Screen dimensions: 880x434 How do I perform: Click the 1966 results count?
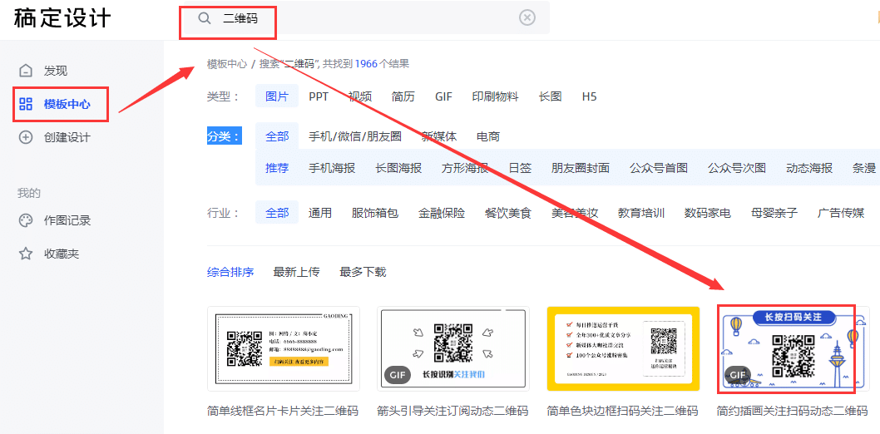tap(366, 64)
